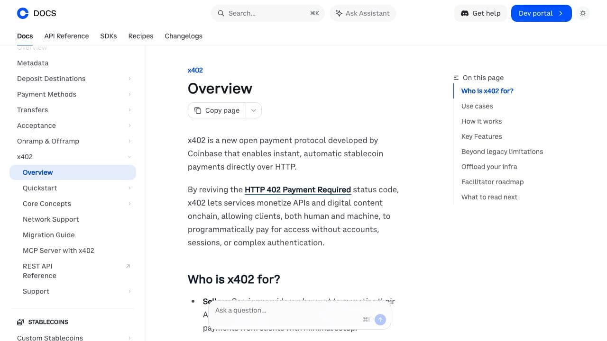Select Overview in the sidebar
This screenshot has height=341, width=607.
73,172
